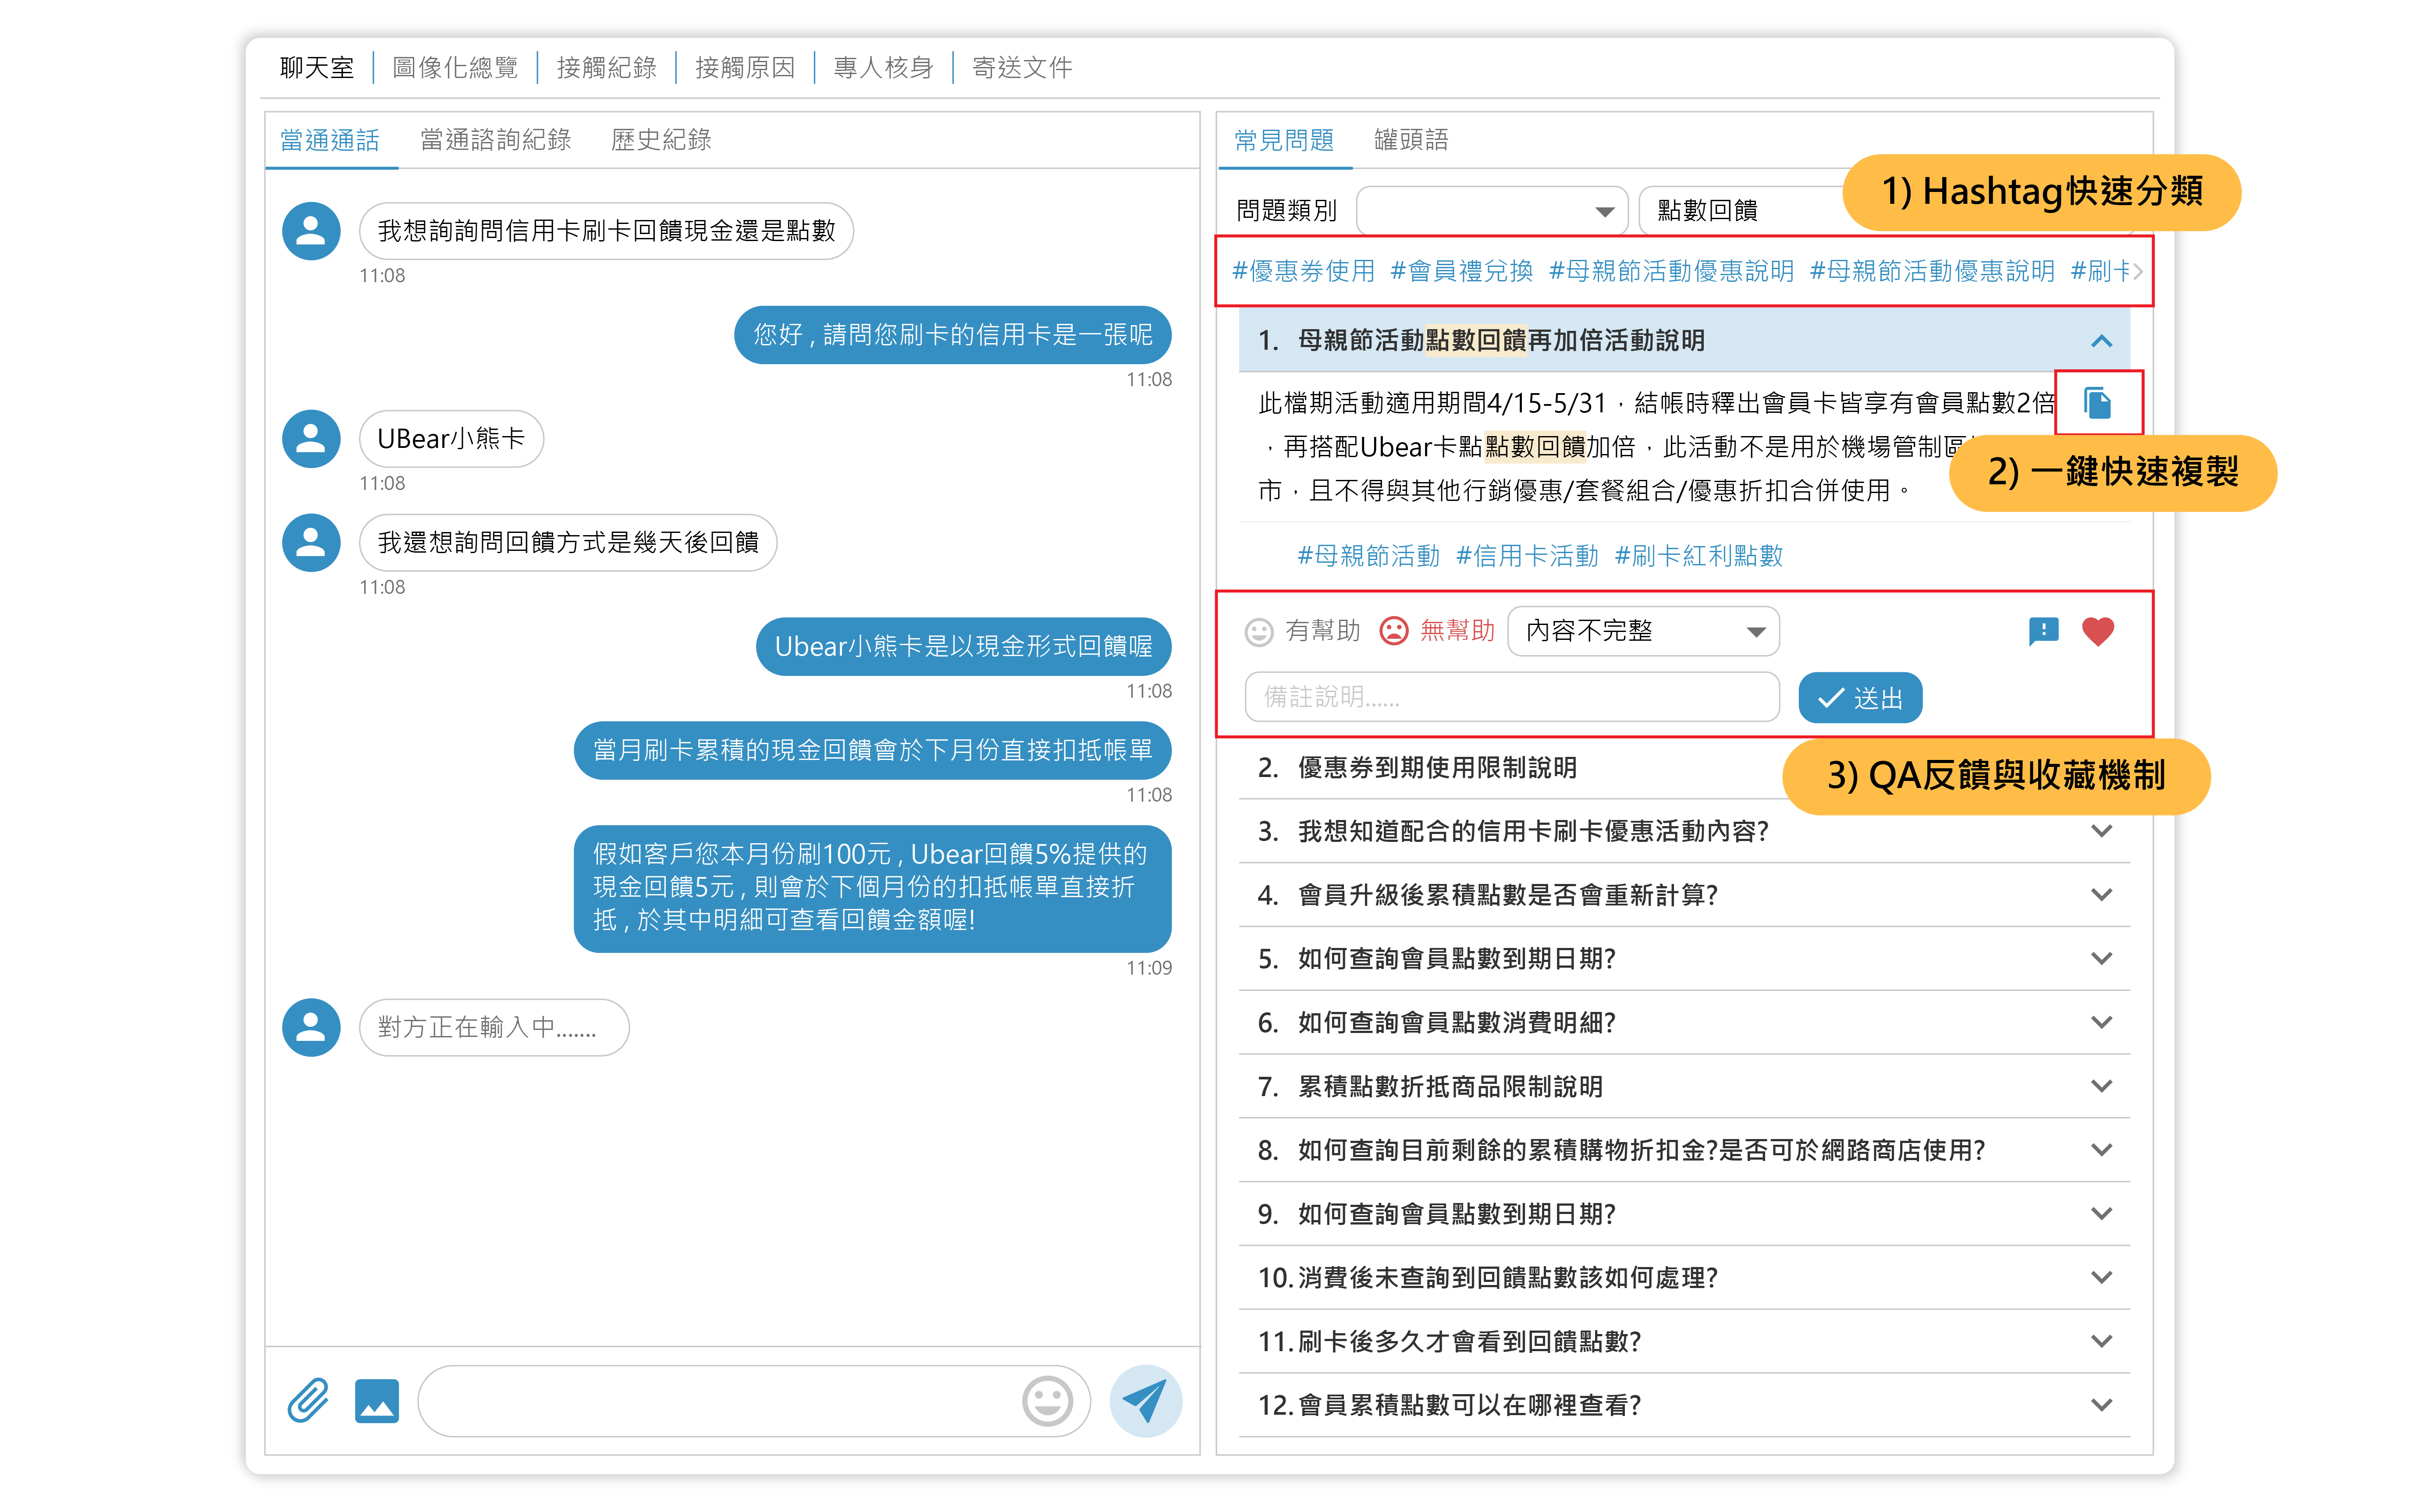The height and width of the screenshot is (1512, 2420).
Task: Click the #會員禮兌換 hashtag link
Action: (1461, 271)
